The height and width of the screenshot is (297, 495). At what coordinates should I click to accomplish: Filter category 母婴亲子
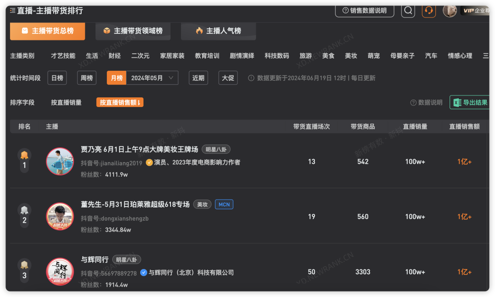[402, 56]
